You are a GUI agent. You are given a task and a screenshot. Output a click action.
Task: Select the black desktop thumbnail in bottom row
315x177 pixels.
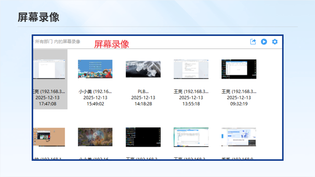click(143, 137)
